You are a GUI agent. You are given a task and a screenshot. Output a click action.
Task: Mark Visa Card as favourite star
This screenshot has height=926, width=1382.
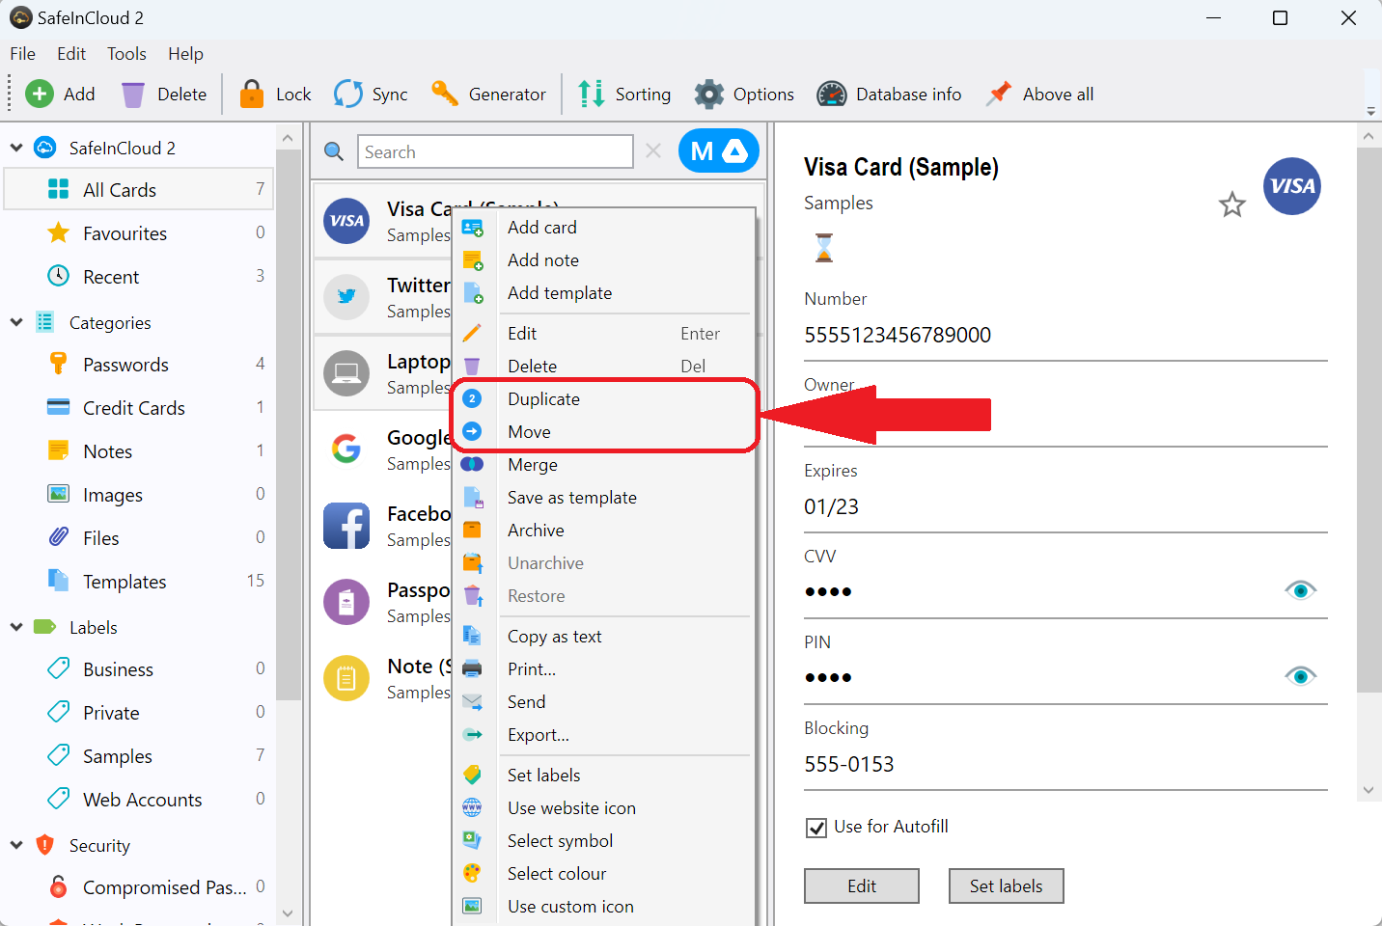pyautogui.click(x=1231, y=204)
